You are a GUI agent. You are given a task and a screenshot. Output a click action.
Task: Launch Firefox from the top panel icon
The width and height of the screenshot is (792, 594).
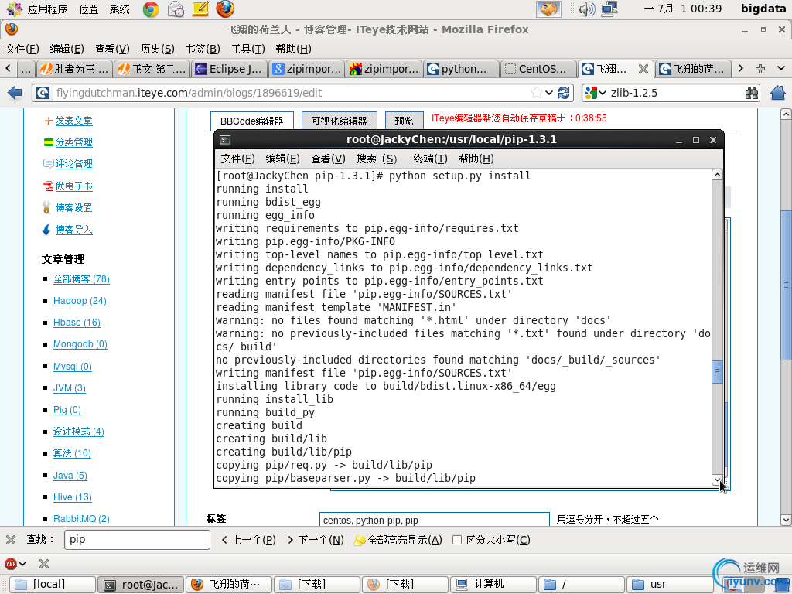tap(225, 9)
